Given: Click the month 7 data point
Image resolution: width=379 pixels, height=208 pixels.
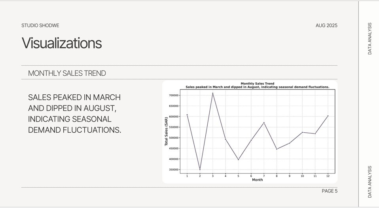Looking at the screenshot, I should (264, 123).
